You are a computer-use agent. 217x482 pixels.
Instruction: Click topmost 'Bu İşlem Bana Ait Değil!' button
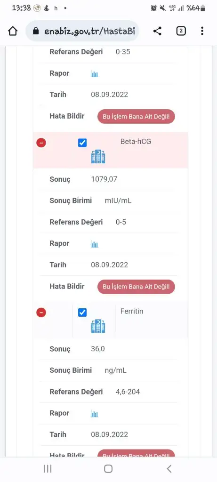[x=136, y=117]
